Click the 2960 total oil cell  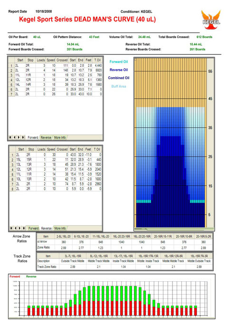pos(97,184)
